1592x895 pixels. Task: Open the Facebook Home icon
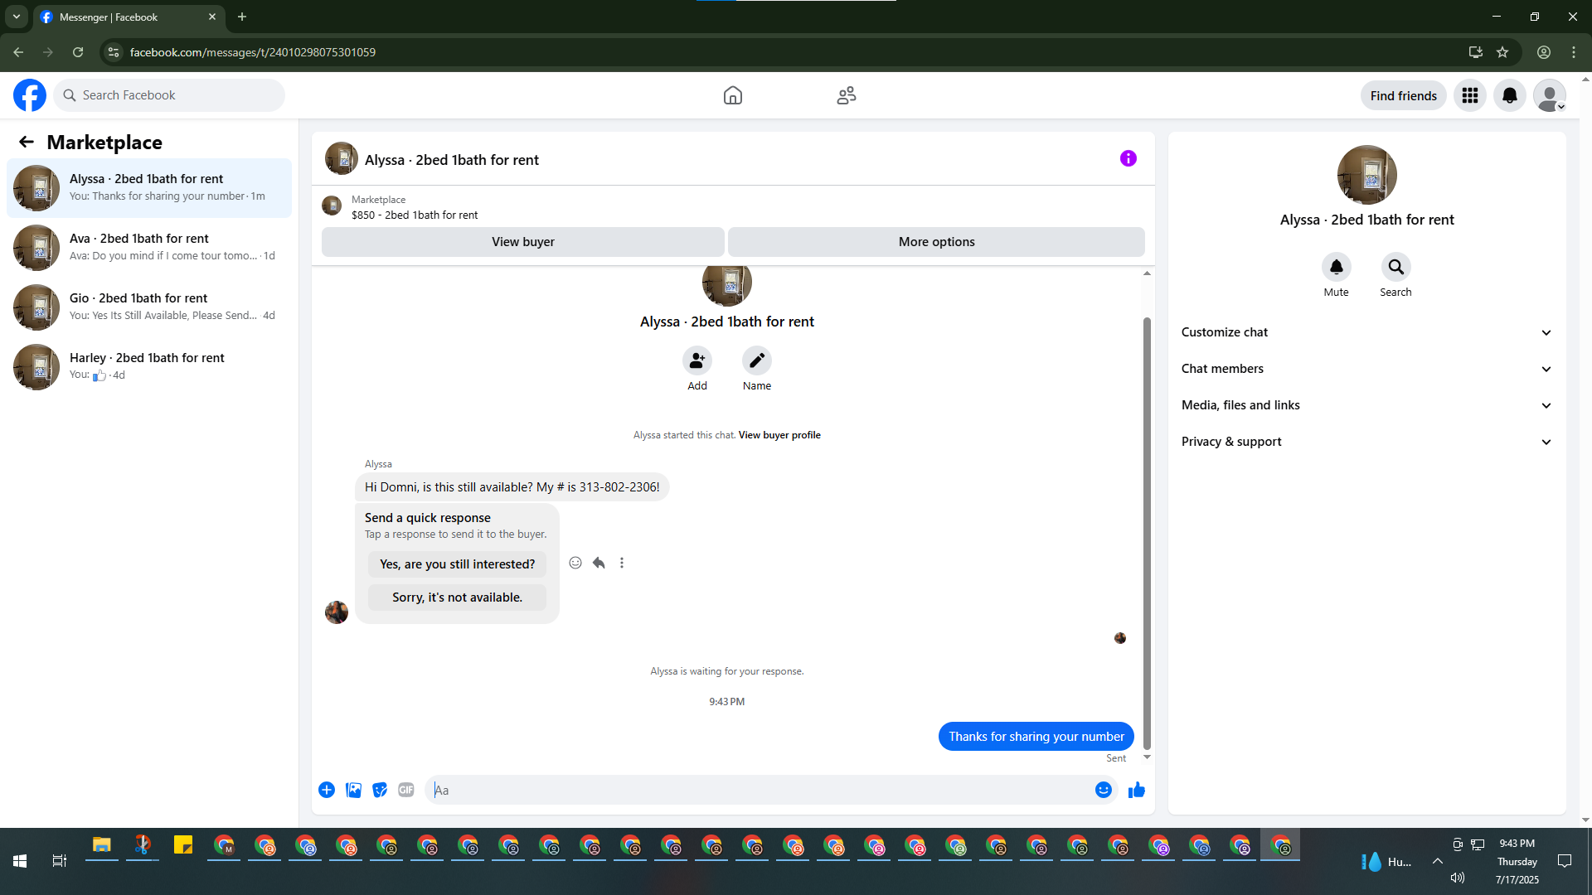[x=733, y=95]
